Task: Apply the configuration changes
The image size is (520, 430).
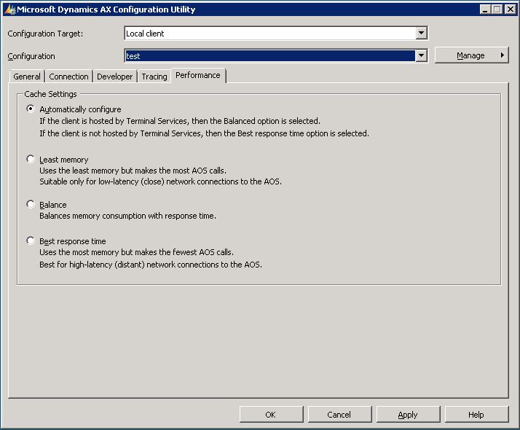Action: (408, 415)
